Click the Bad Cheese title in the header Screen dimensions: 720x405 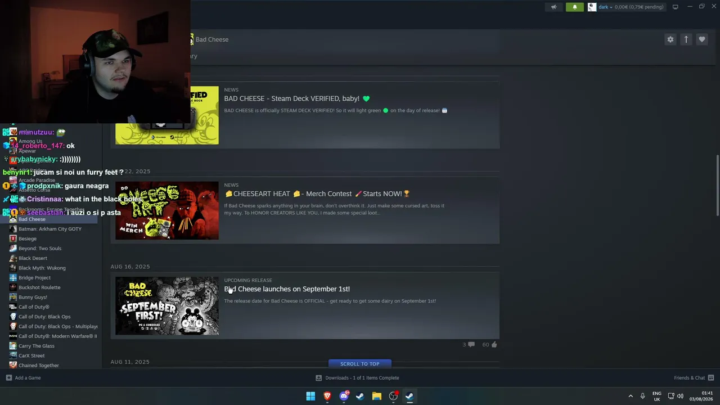click(212, 39)
